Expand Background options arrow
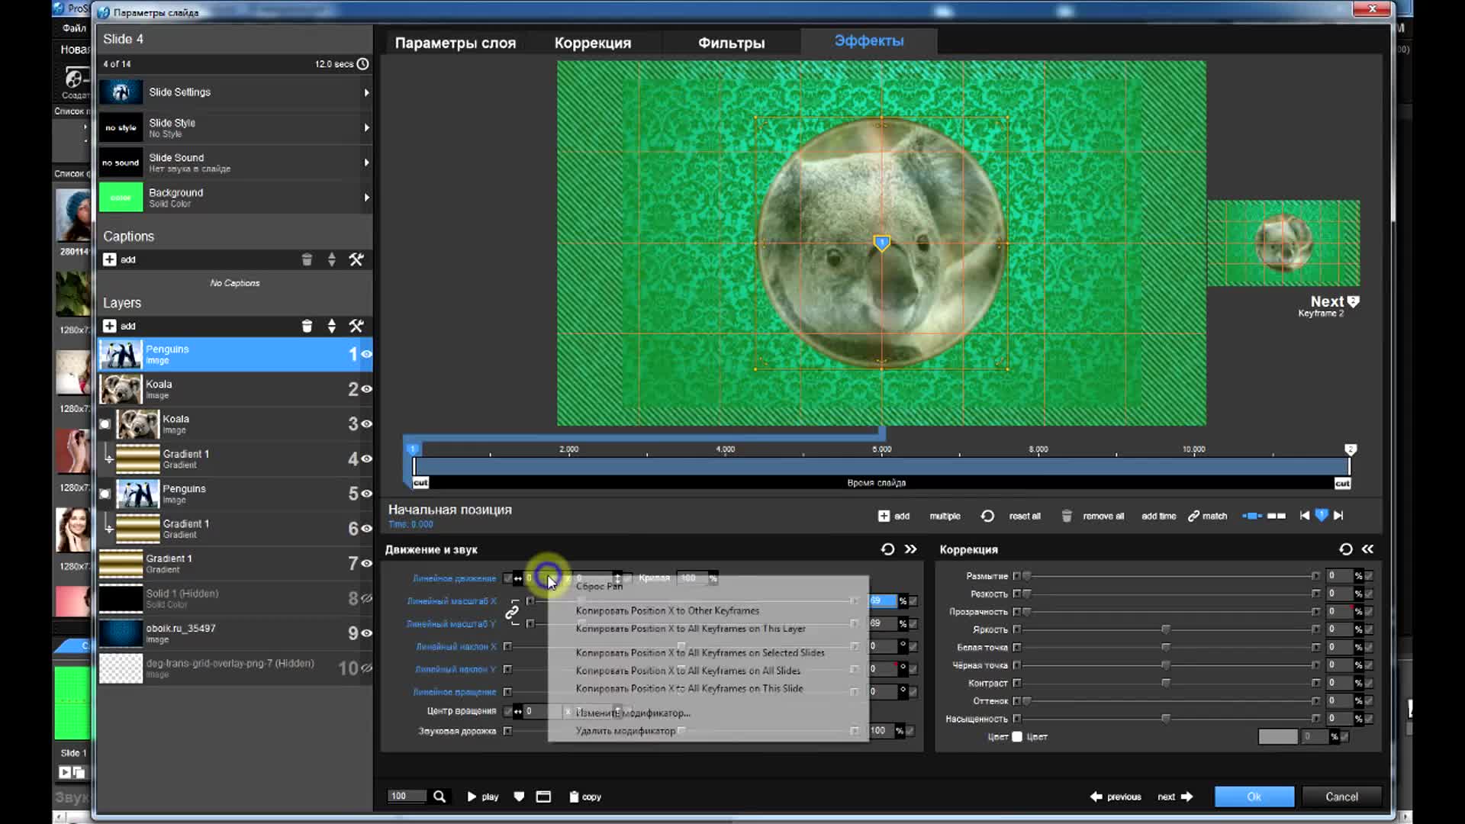 pos(367,198)
